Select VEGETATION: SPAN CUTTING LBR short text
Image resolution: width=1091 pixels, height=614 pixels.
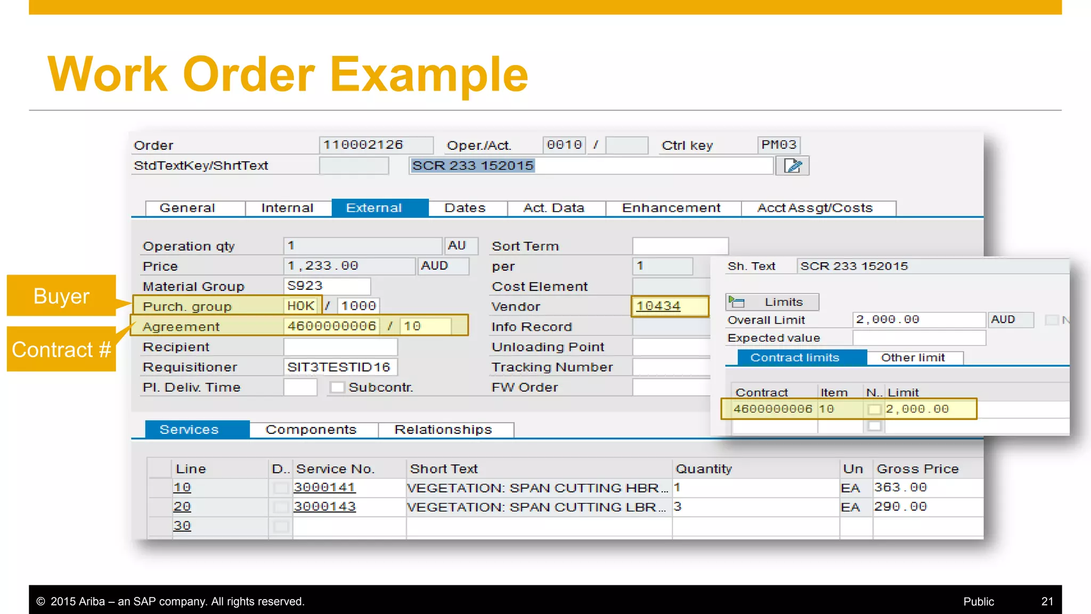pos(538,507)
